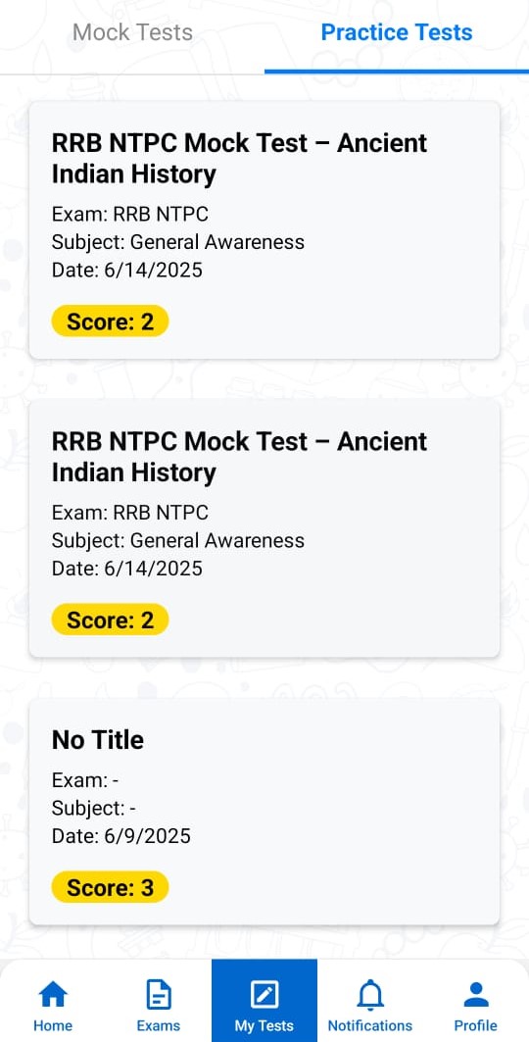This screenshot has height=1042, width=529.
Task: Open the No Title test card
Action: pos(264,811)
